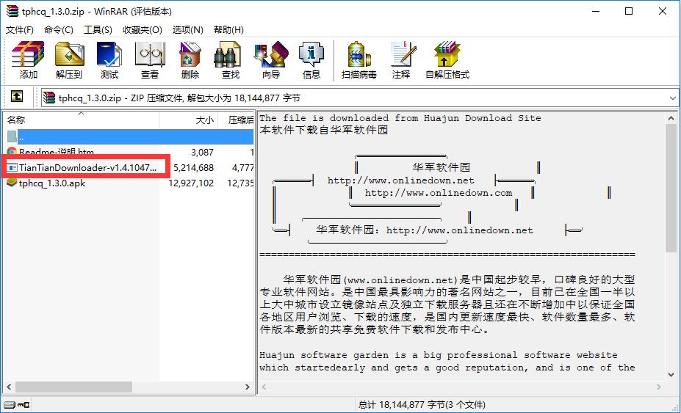Expand the archive path dropdown arrow
Screen dimensions: 681x413
672,98
